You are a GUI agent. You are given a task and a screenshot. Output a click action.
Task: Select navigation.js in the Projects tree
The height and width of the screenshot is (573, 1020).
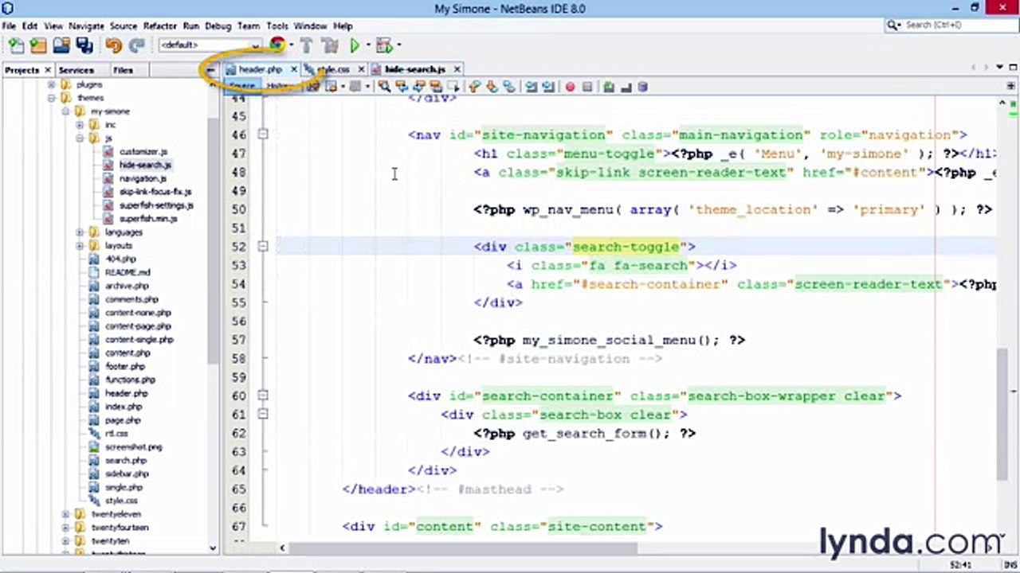click(143, 178)
